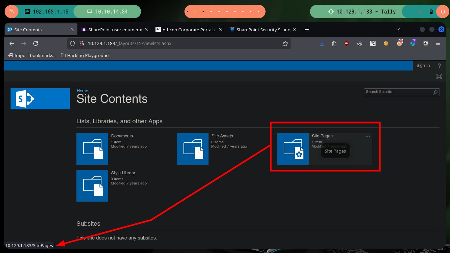Switch to the Site Contents tab

[x=41, y=29]
